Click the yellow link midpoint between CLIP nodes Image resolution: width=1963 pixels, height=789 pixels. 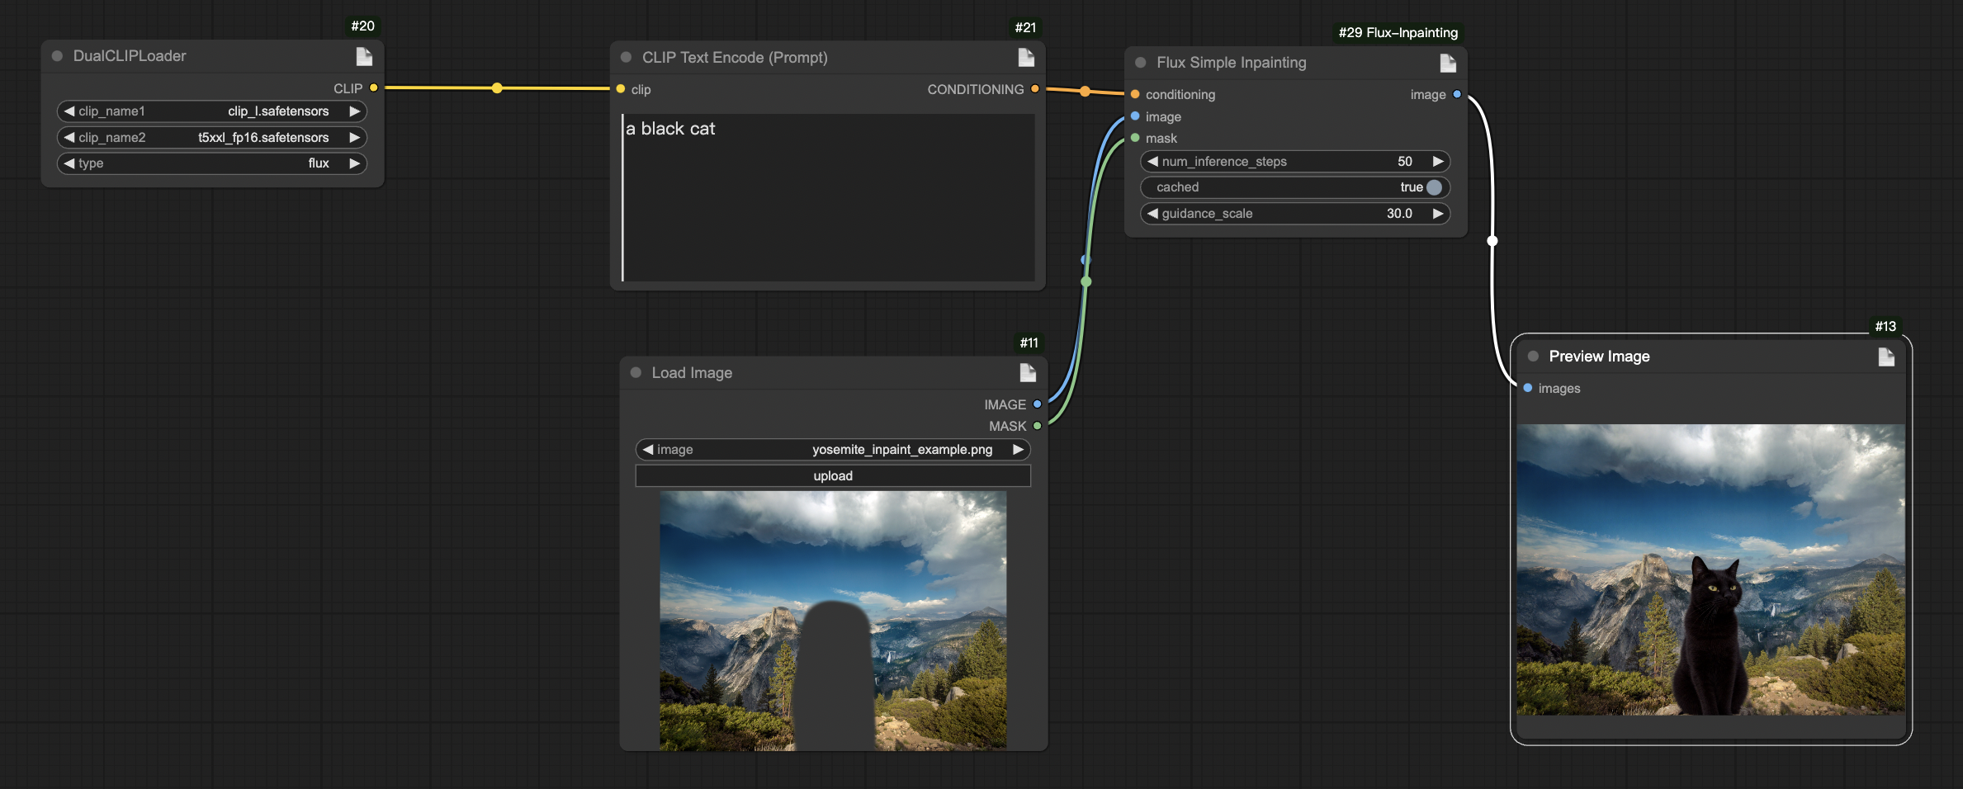(497, 88)
